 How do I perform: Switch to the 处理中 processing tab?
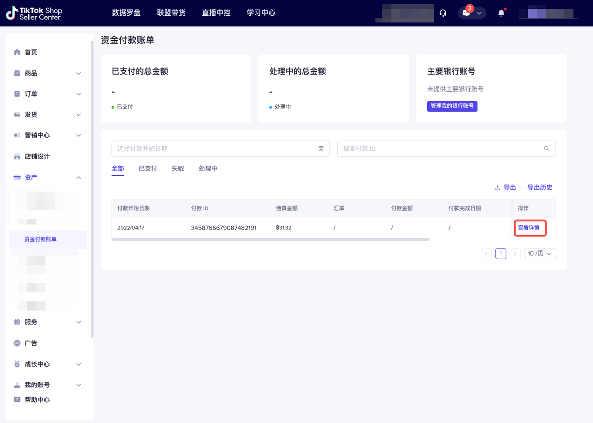coord(208,168)
